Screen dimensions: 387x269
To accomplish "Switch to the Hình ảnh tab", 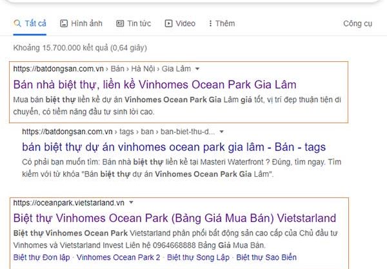I will (81, 23).
